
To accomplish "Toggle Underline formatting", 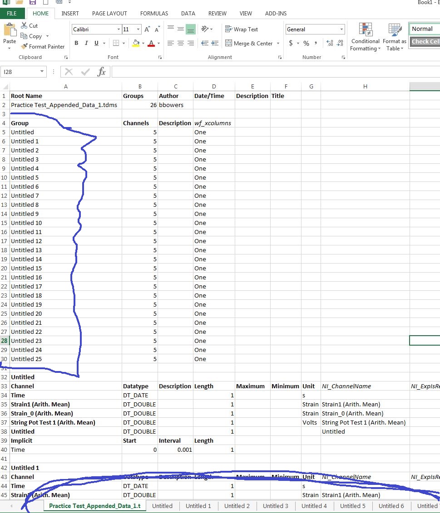I will coord(96,43).
